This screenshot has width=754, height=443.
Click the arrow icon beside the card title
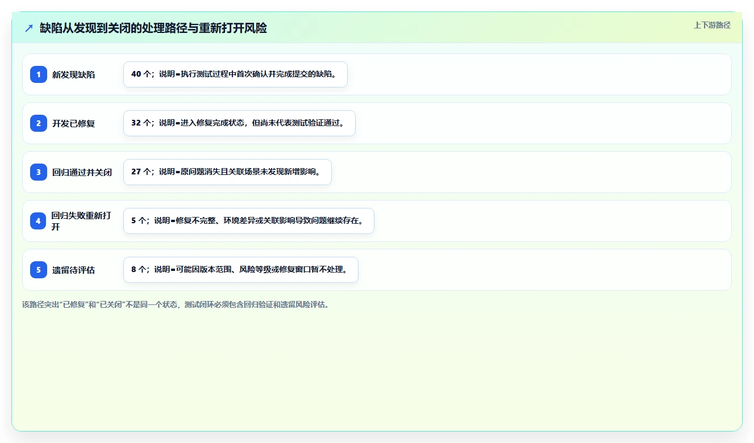coord(29,28)
